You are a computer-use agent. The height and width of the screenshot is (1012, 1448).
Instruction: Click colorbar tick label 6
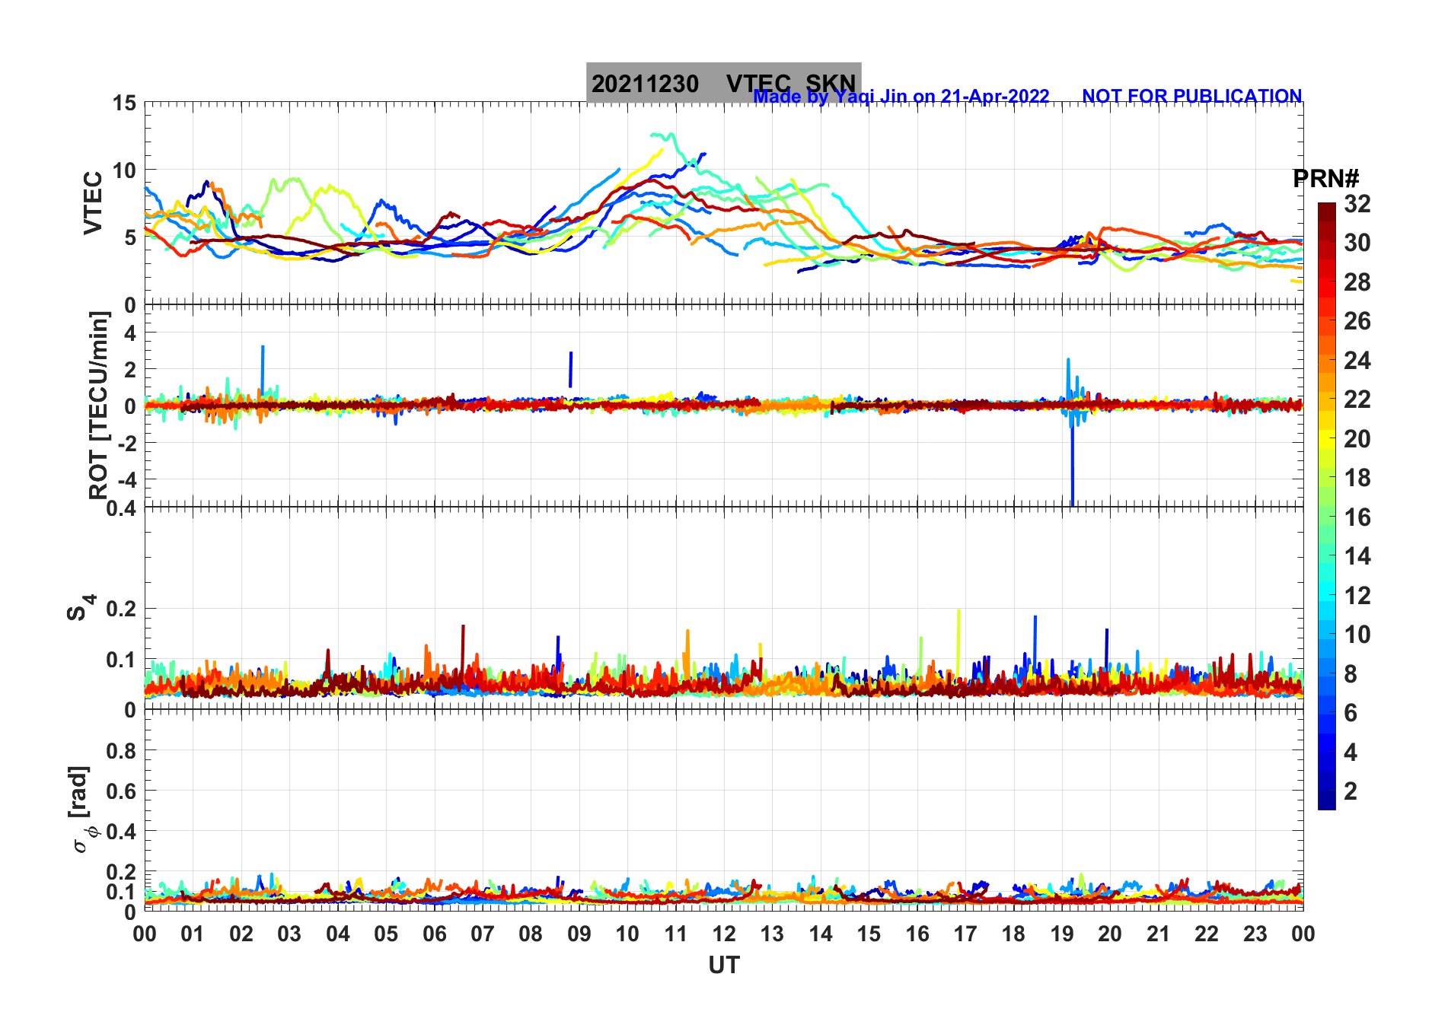point(1351,713)
